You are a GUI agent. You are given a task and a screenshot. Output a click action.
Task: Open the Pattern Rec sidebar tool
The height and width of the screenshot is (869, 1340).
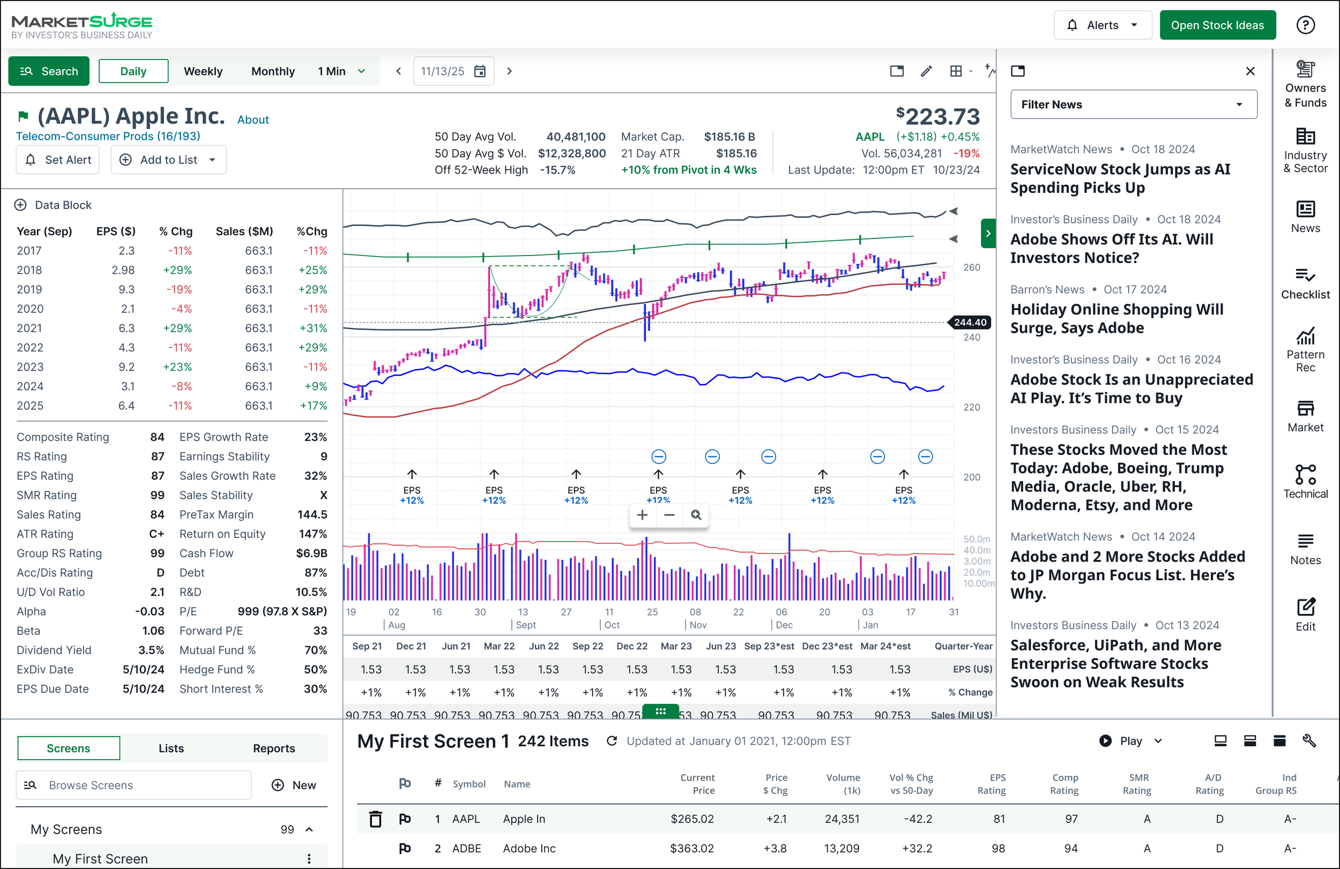pos(1305,349)
